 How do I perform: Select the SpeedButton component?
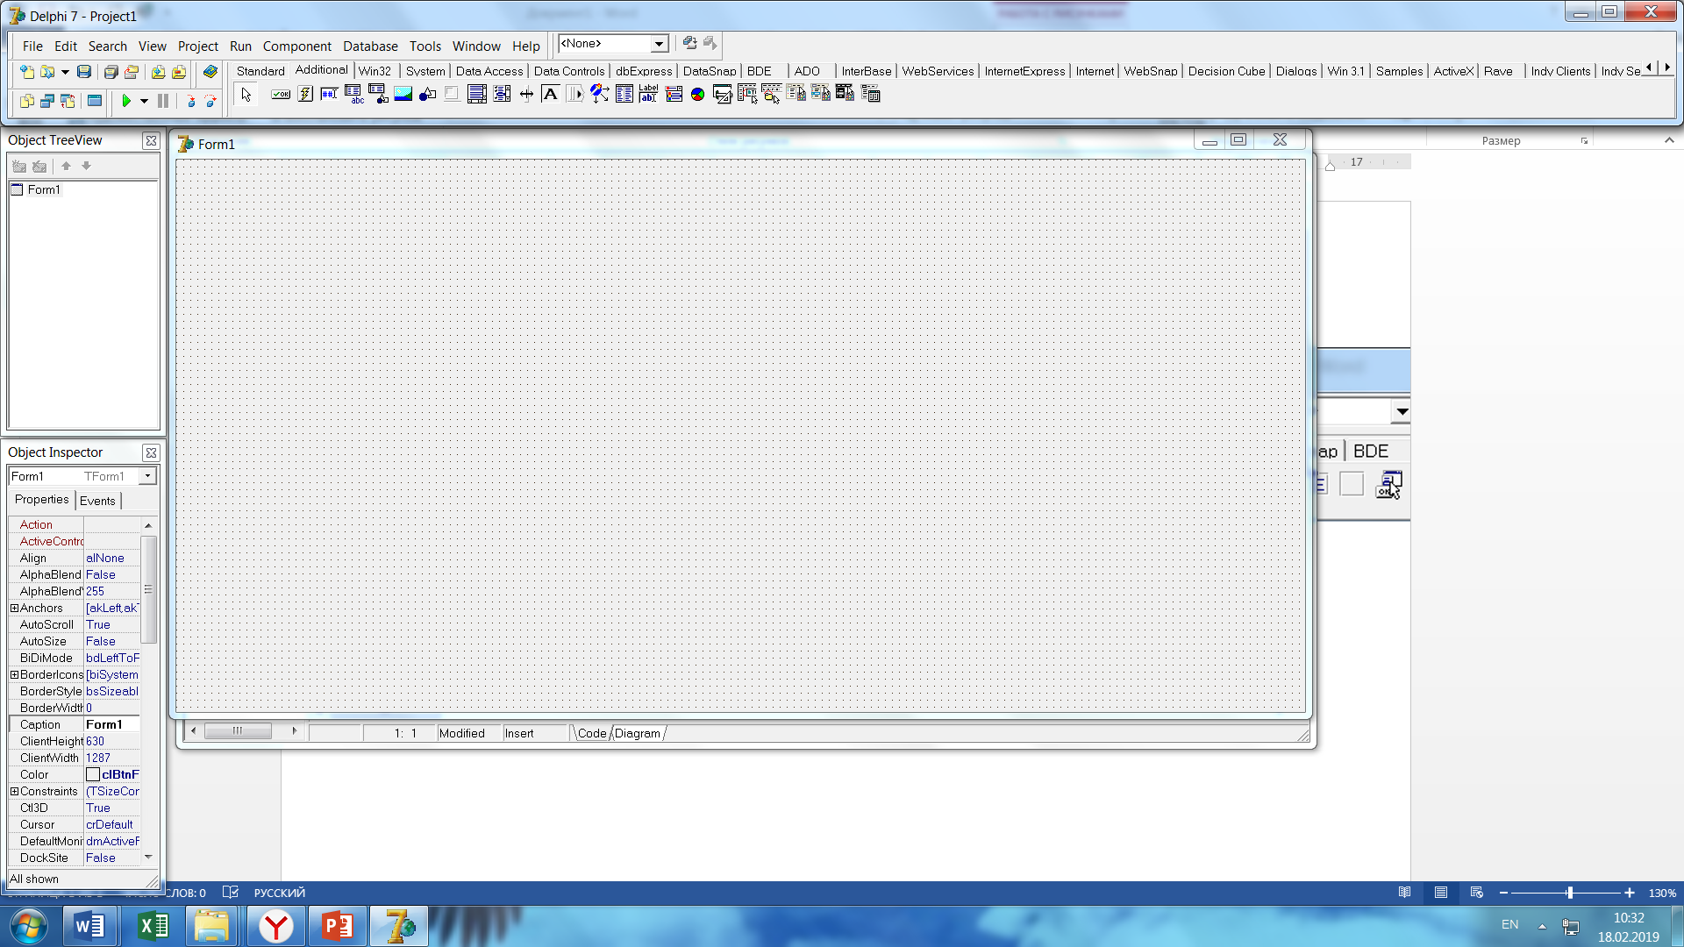point(305,94)
